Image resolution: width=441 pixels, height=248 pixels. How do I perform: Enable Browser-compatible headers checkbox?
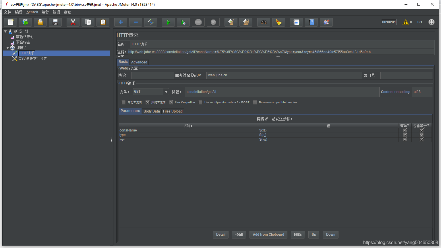point(255,102)
